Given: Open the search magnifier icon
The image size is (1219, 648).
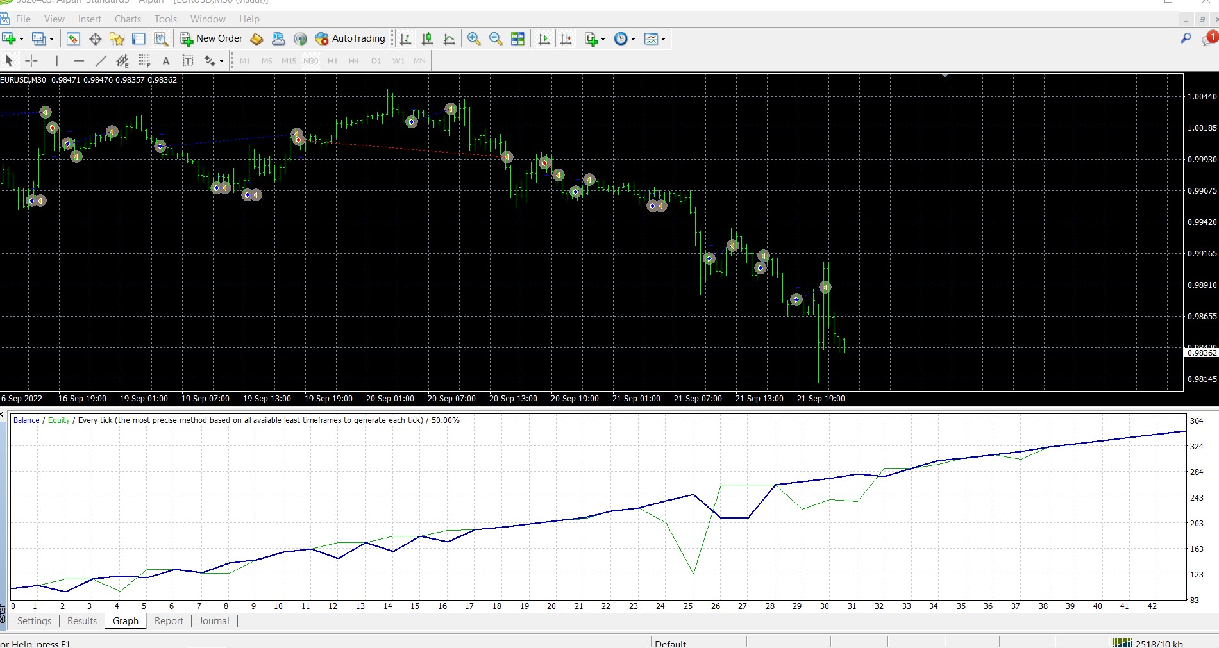Looking at the screenshot, I should pyautogui.click(x=1186, y=38).
